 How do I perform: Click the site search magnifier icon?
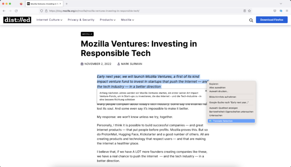251,20
